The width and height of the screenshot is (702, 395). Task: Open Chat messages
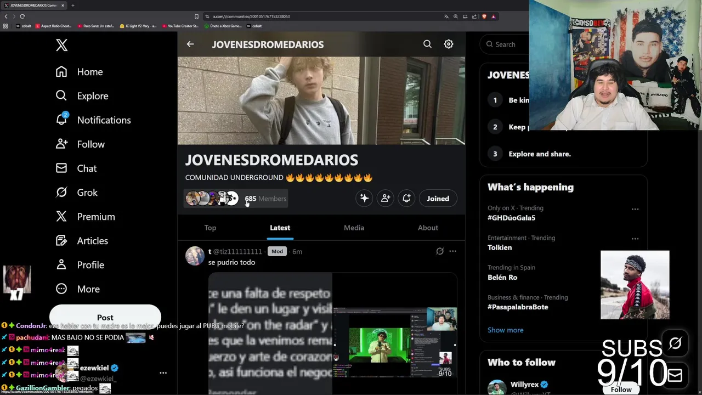pyautogui.click(x=76, y=168)
